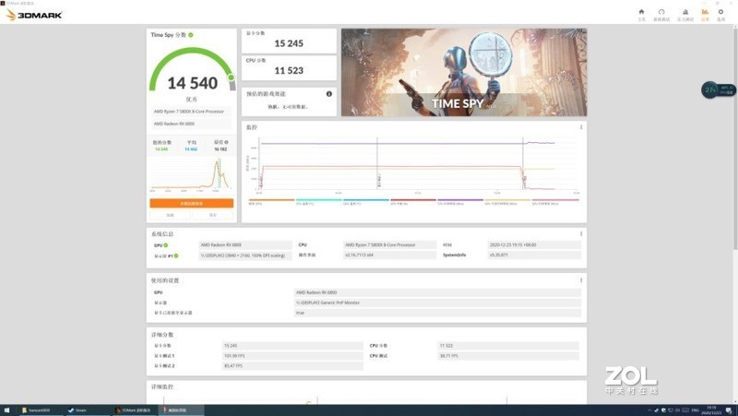
Task: Toggle the GPU temperature legend series
Action: coord(366,202)
